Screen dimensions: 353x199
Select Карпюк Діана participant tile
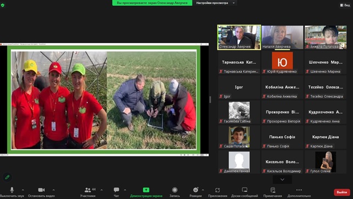coord(326,137)
